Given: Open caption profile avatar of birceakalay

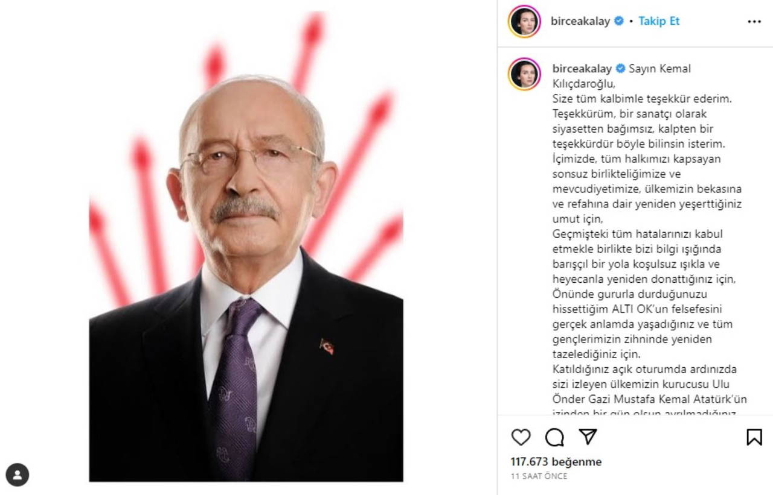Looking at the screenshot, I should pos(524,74).
